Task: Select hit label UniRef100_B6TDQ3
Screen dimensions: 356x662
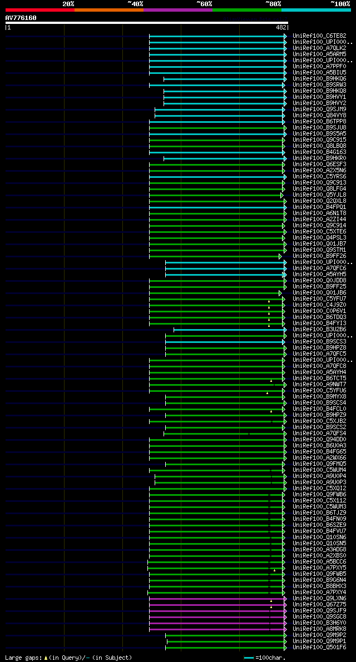Action: click(x=319, y=317)
